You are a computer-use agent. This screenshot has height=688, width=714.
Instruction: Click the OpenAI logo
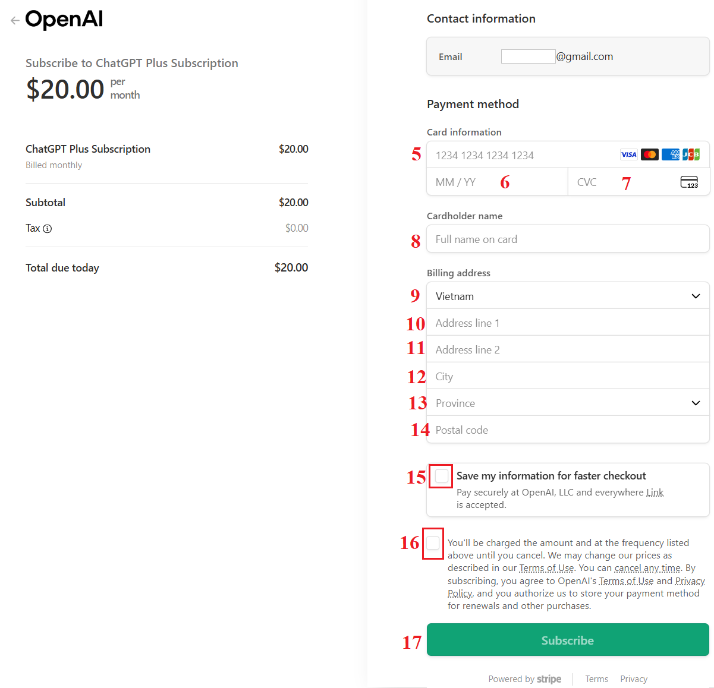[x=64, y=20]
